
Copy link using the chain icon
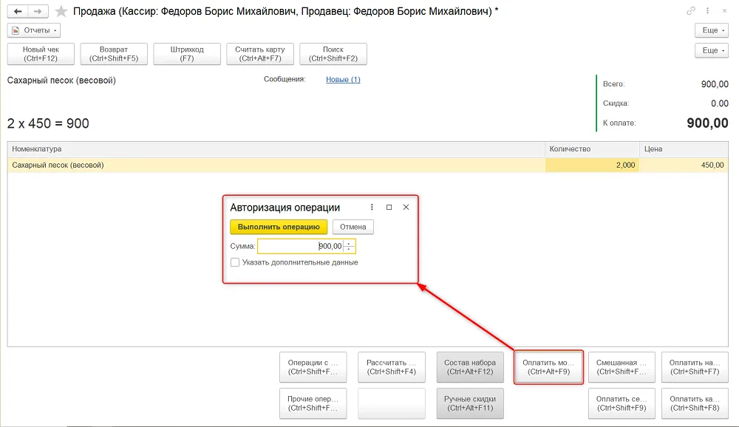(690, 10)
